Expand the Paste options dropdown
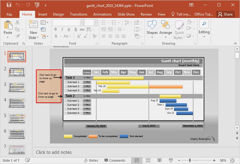The image size is (240, 164). click(8, 37)
